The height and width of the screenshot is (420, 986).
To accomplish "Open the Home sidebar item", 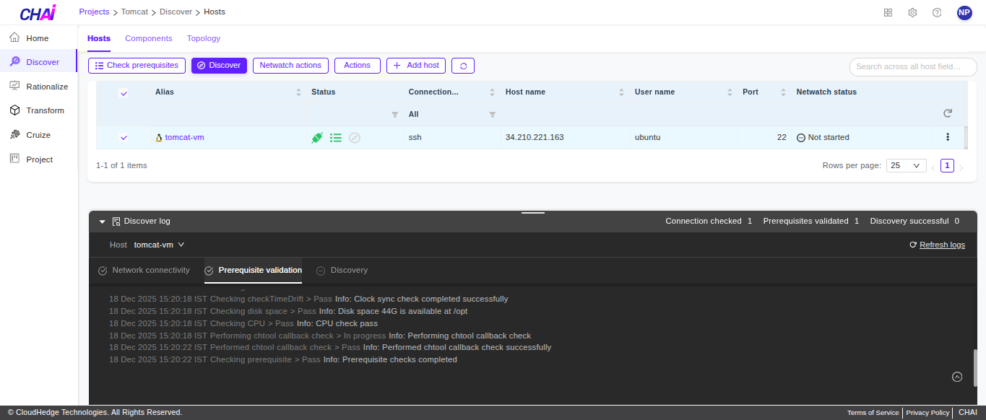I will [x=38, y=38].
